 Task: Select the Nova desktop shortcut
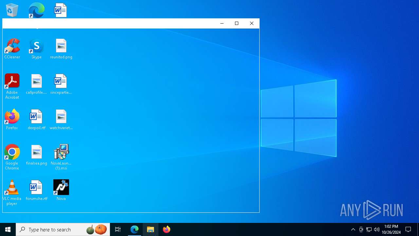tap(61, 190)
